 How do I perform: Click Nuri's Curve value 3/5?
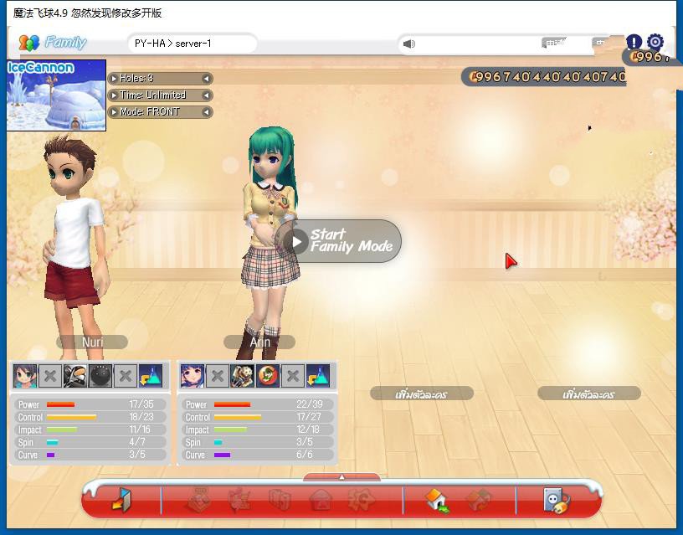136,455
